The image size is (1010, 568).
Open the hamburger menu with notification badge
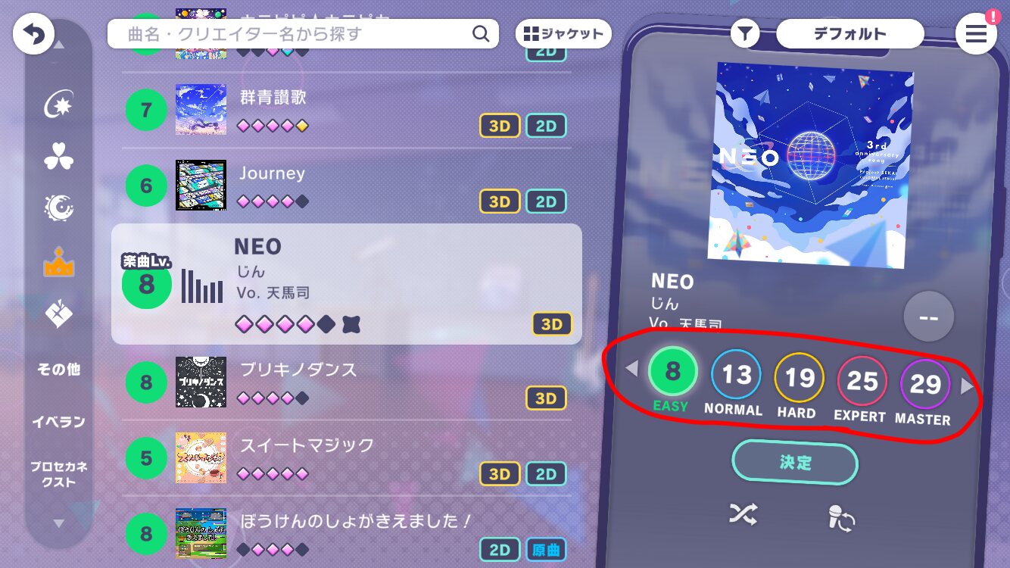coord(976,34)
